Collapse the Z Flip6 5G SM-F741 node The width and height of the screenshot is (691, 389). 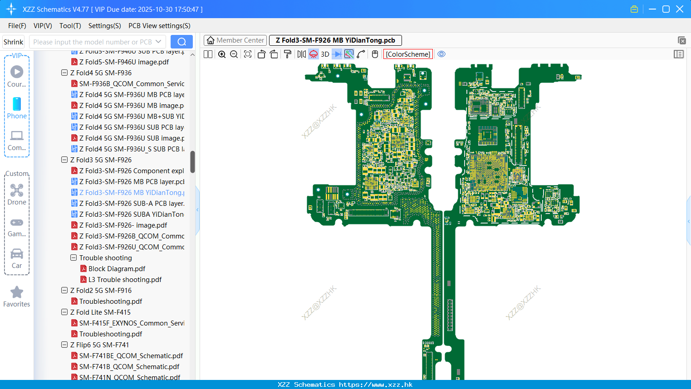click(x=64, y=345)
